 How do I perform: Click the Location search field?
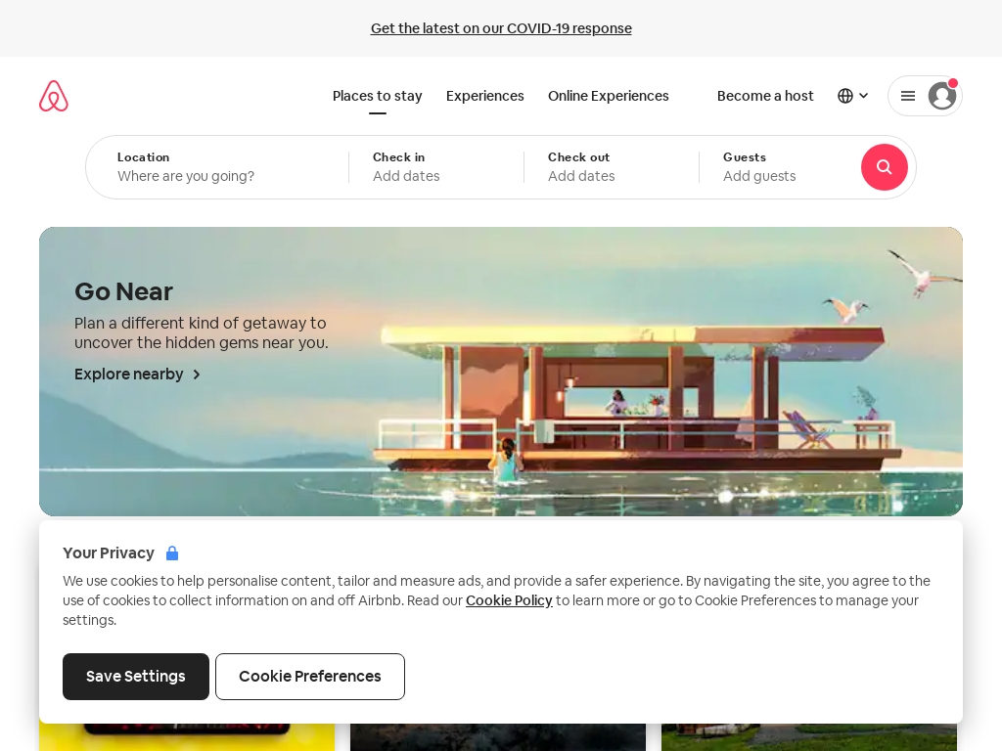218,166
